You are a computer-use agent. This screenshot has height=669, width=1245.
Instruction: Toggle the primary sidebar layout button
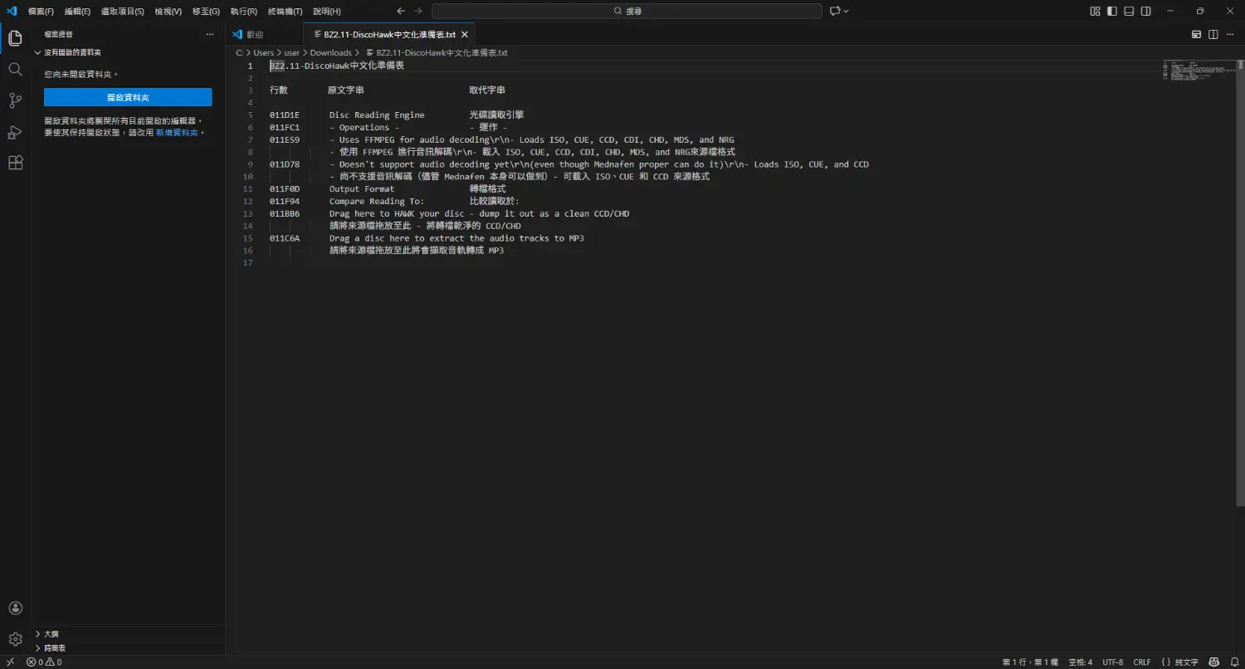(1112, 11)
